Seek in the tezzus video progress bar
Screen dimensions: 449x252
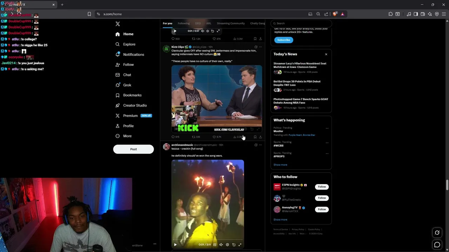pos(208,240)
